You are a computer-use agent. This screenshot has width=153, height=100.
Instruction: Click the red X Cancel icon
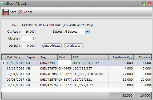coord(21,12)
